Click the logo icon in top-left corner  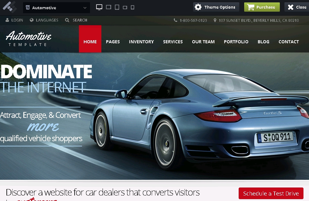tap(10, 7)
